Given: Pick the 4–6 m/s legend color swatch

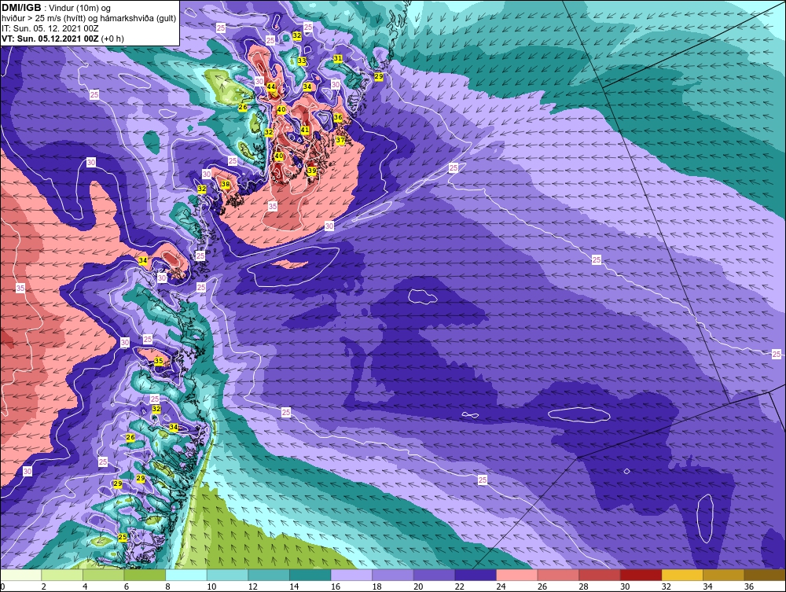Looking at the screenshot, I should 104,575.
